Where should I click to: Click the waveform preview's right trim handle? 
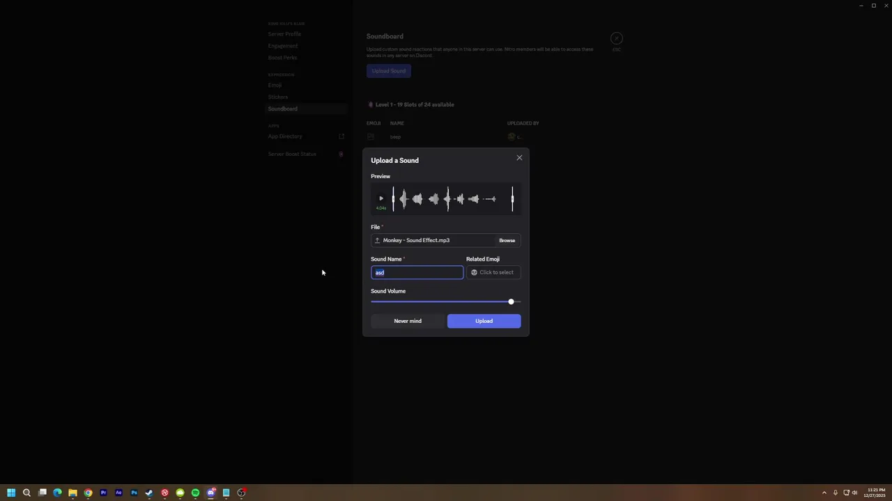coord(512,199)
